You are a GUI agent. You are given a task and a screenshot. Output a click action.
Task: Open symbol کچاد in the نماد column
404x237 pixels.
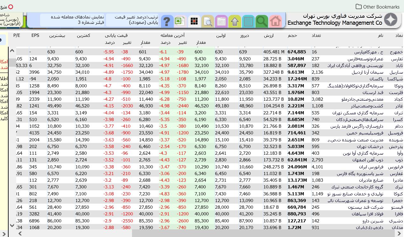point(399,99)
